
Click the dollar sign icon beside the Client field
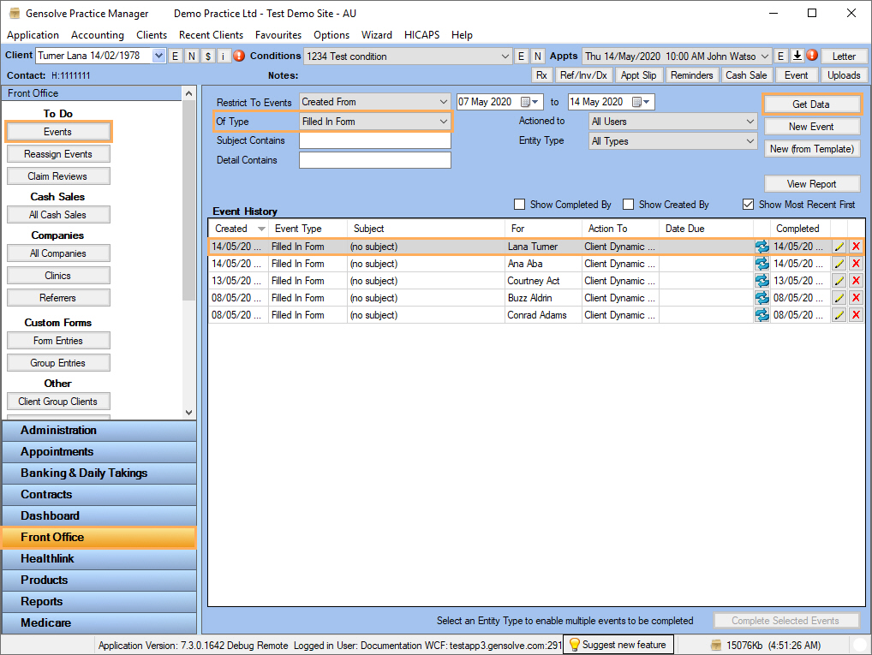tap(208, 56)
